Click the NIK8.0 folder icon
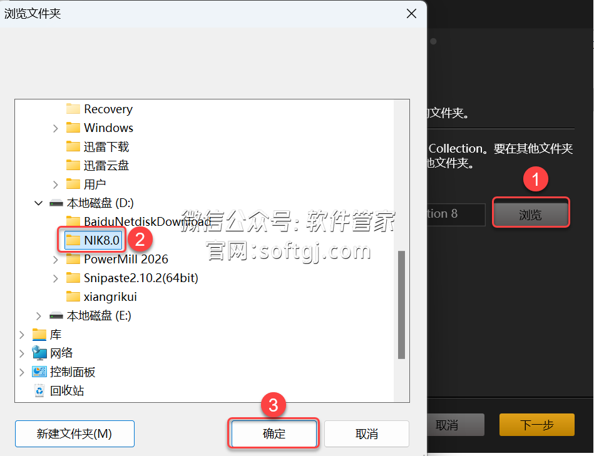 [73, 240]
